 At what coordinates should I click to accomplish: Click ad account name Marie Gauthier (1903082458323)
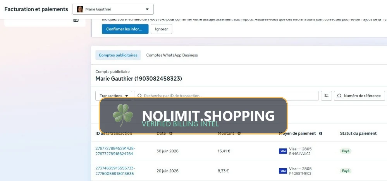[x=139, y=79]
